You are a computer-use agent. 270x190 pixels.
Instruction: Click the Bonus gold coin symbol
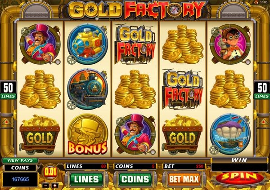(x=87, y=134)
